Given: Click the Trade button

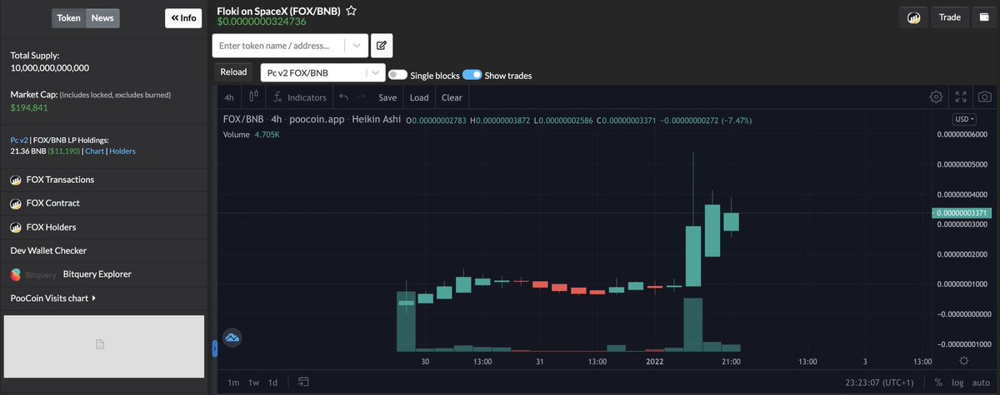Looking at the screenshot, I should pyautogui.click(x=949, y=17).
